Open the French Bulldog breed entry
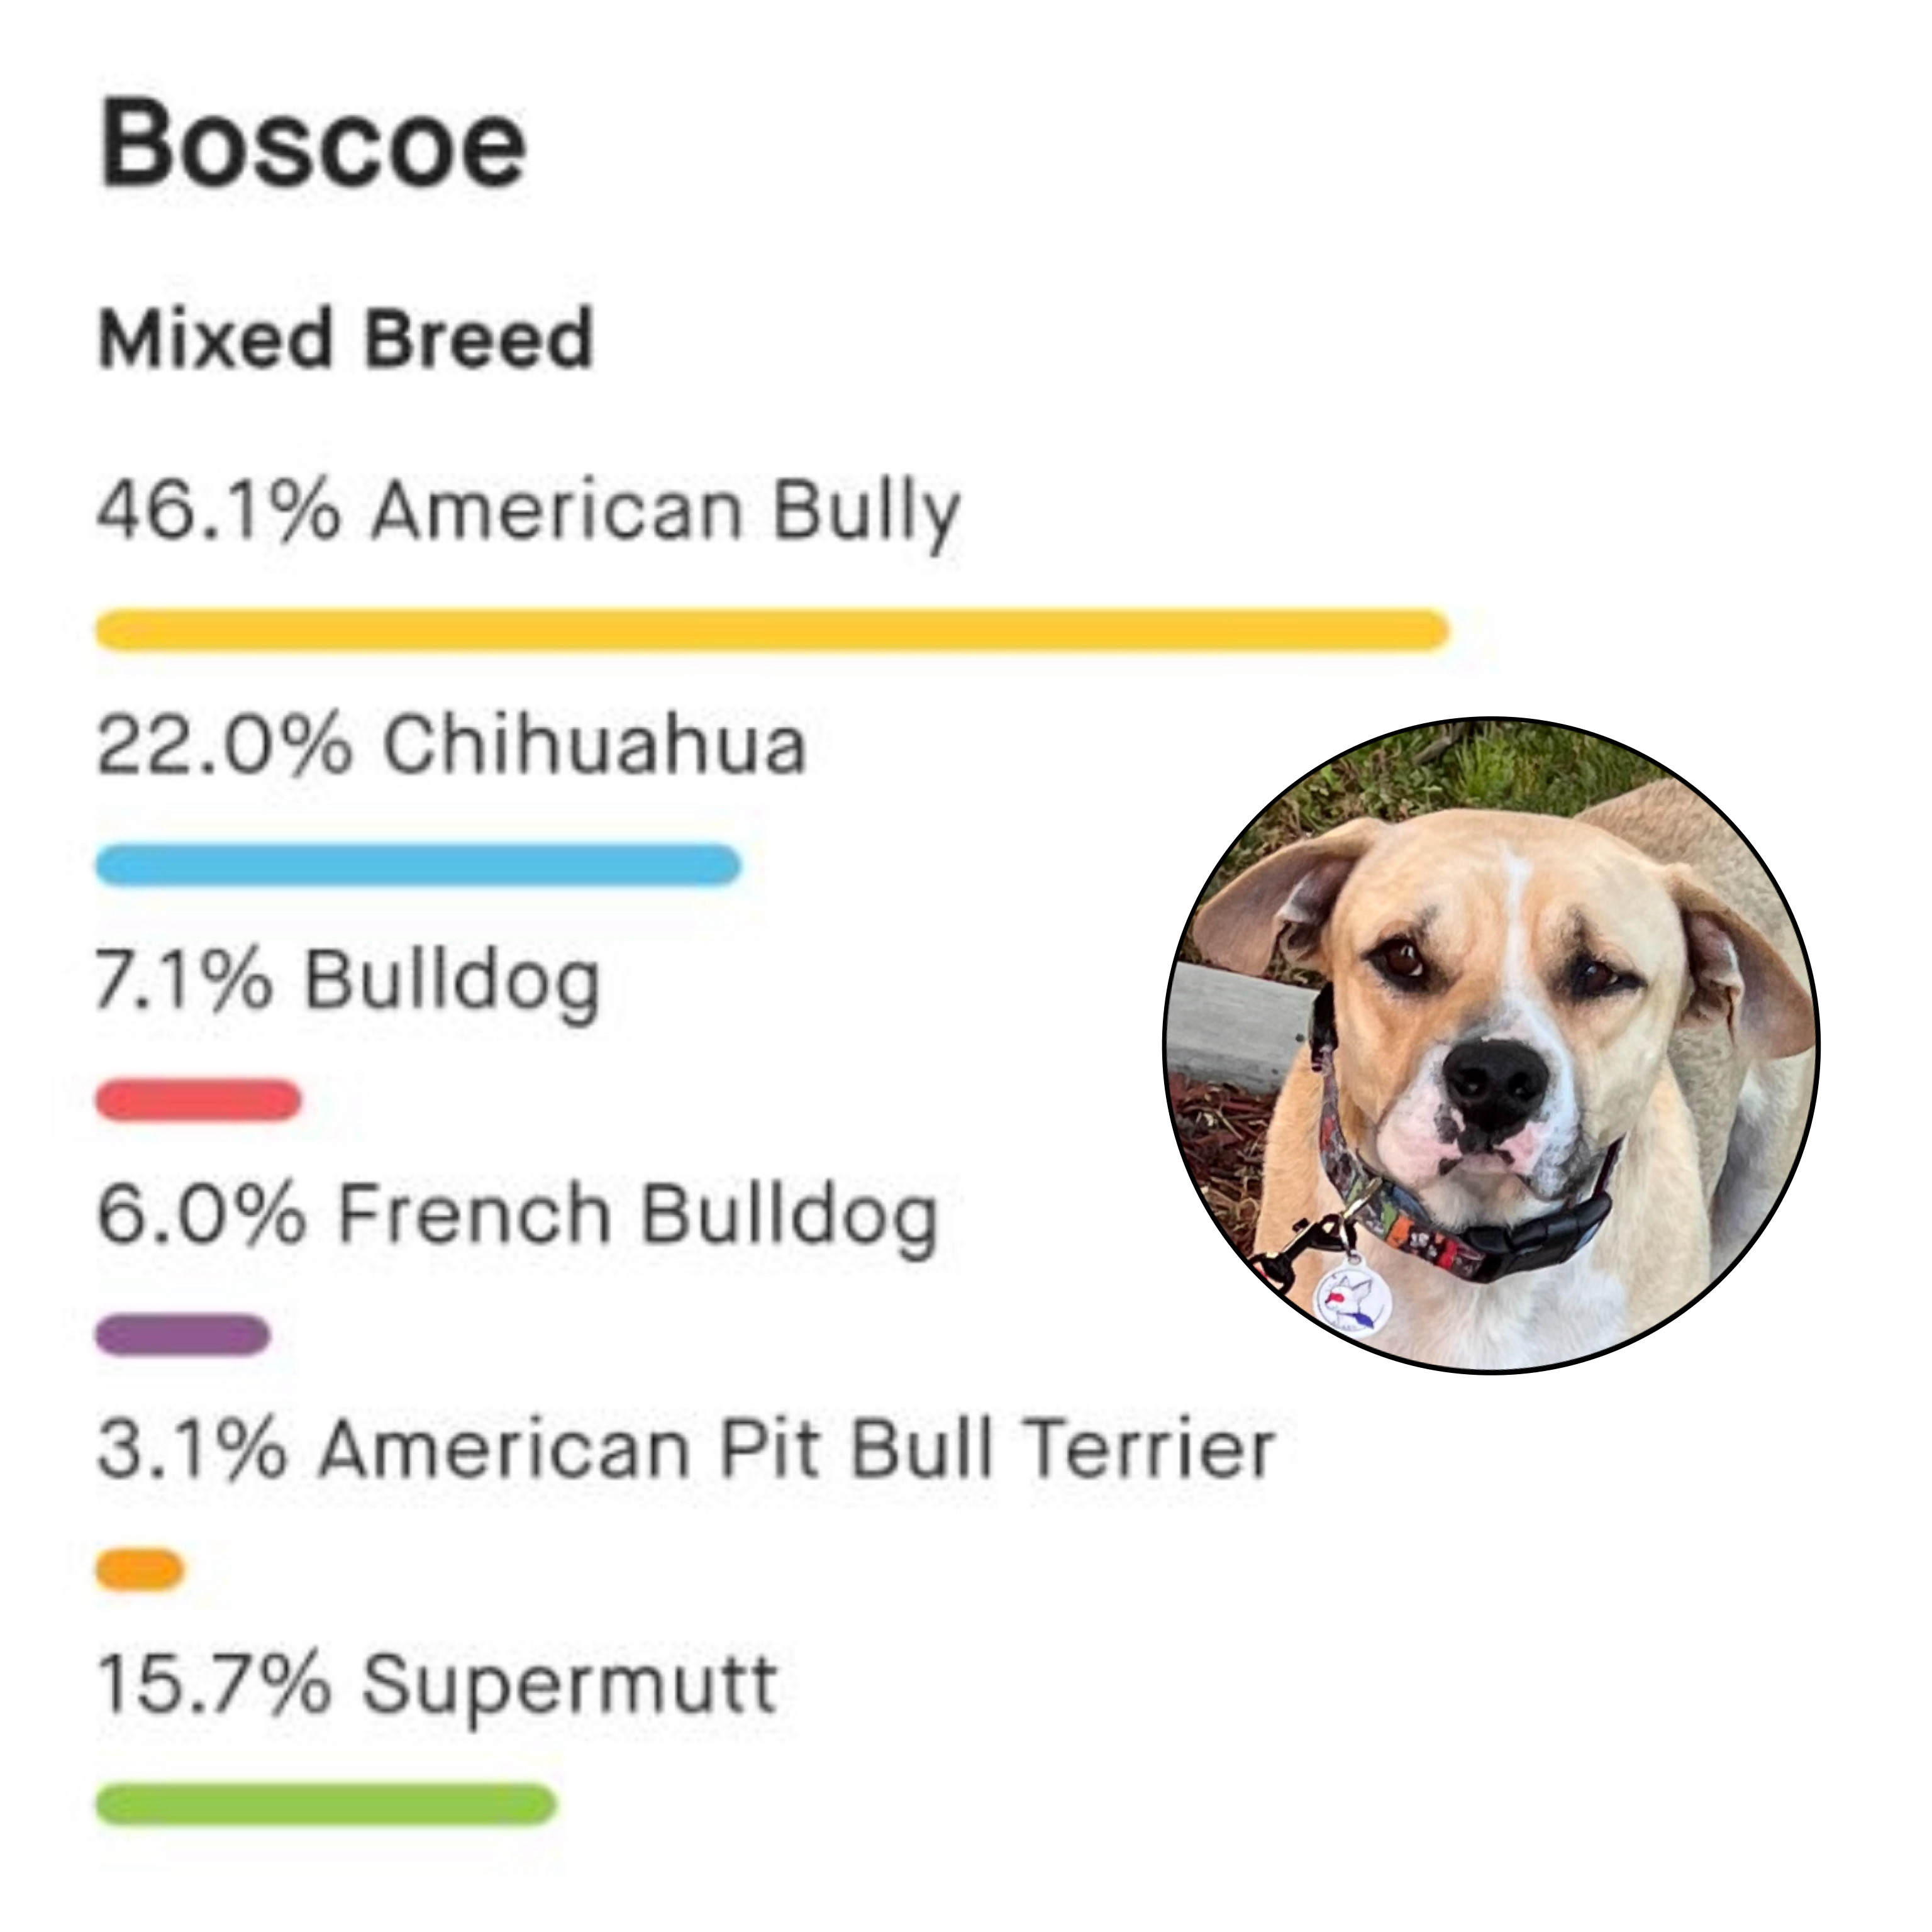Image resolution: width=1932 pixels, height=1932 pixels. pyautogui.click(x=517, y=1216)
